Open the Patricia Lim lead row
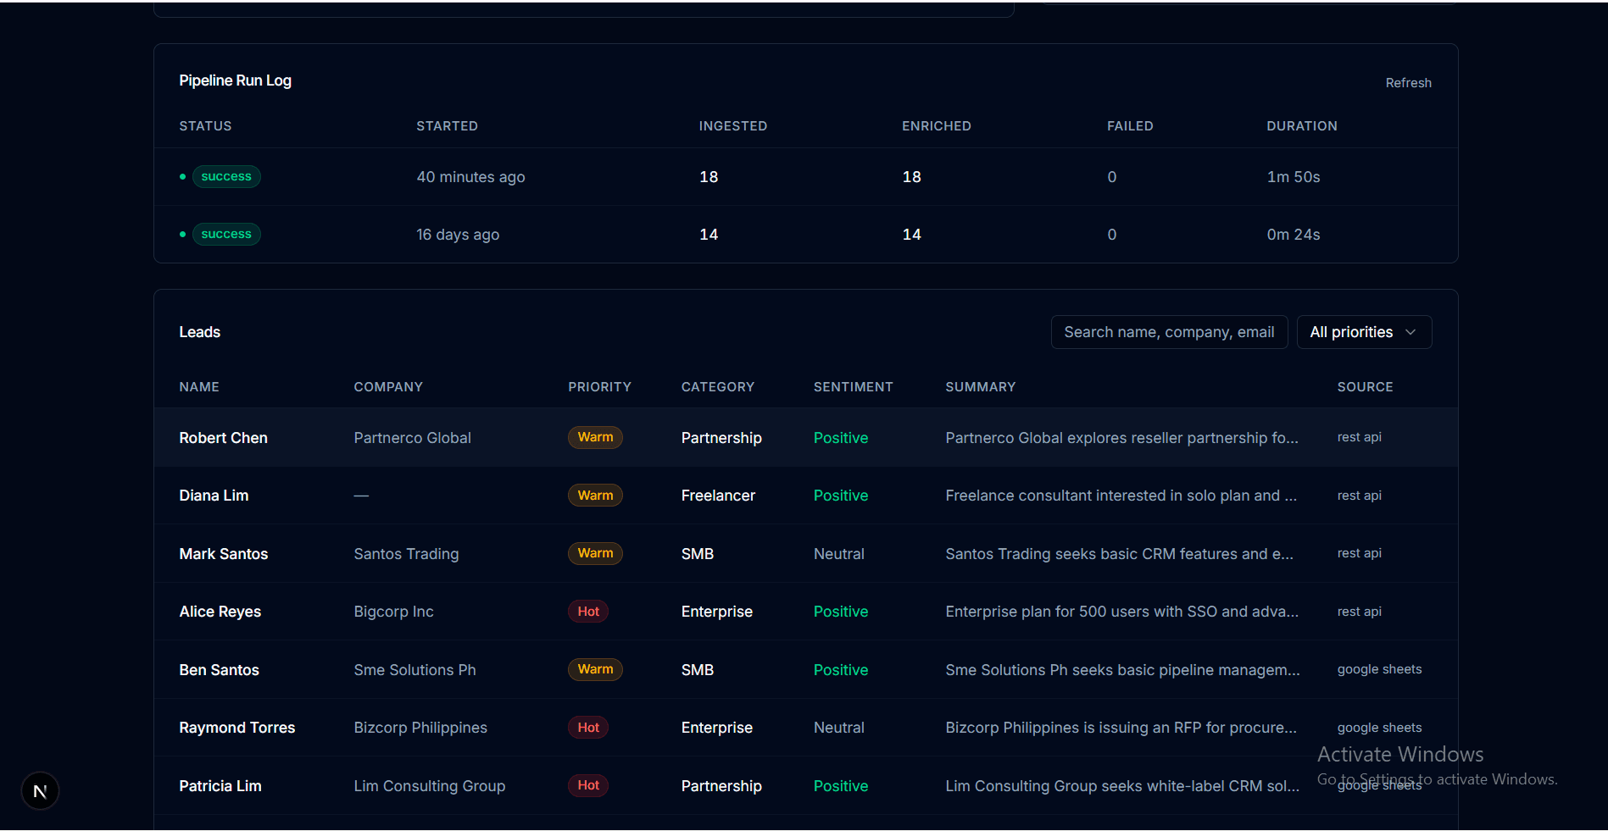Image resolution: width=1608 pixels, height=831 pixels. (x=805, y=785)
